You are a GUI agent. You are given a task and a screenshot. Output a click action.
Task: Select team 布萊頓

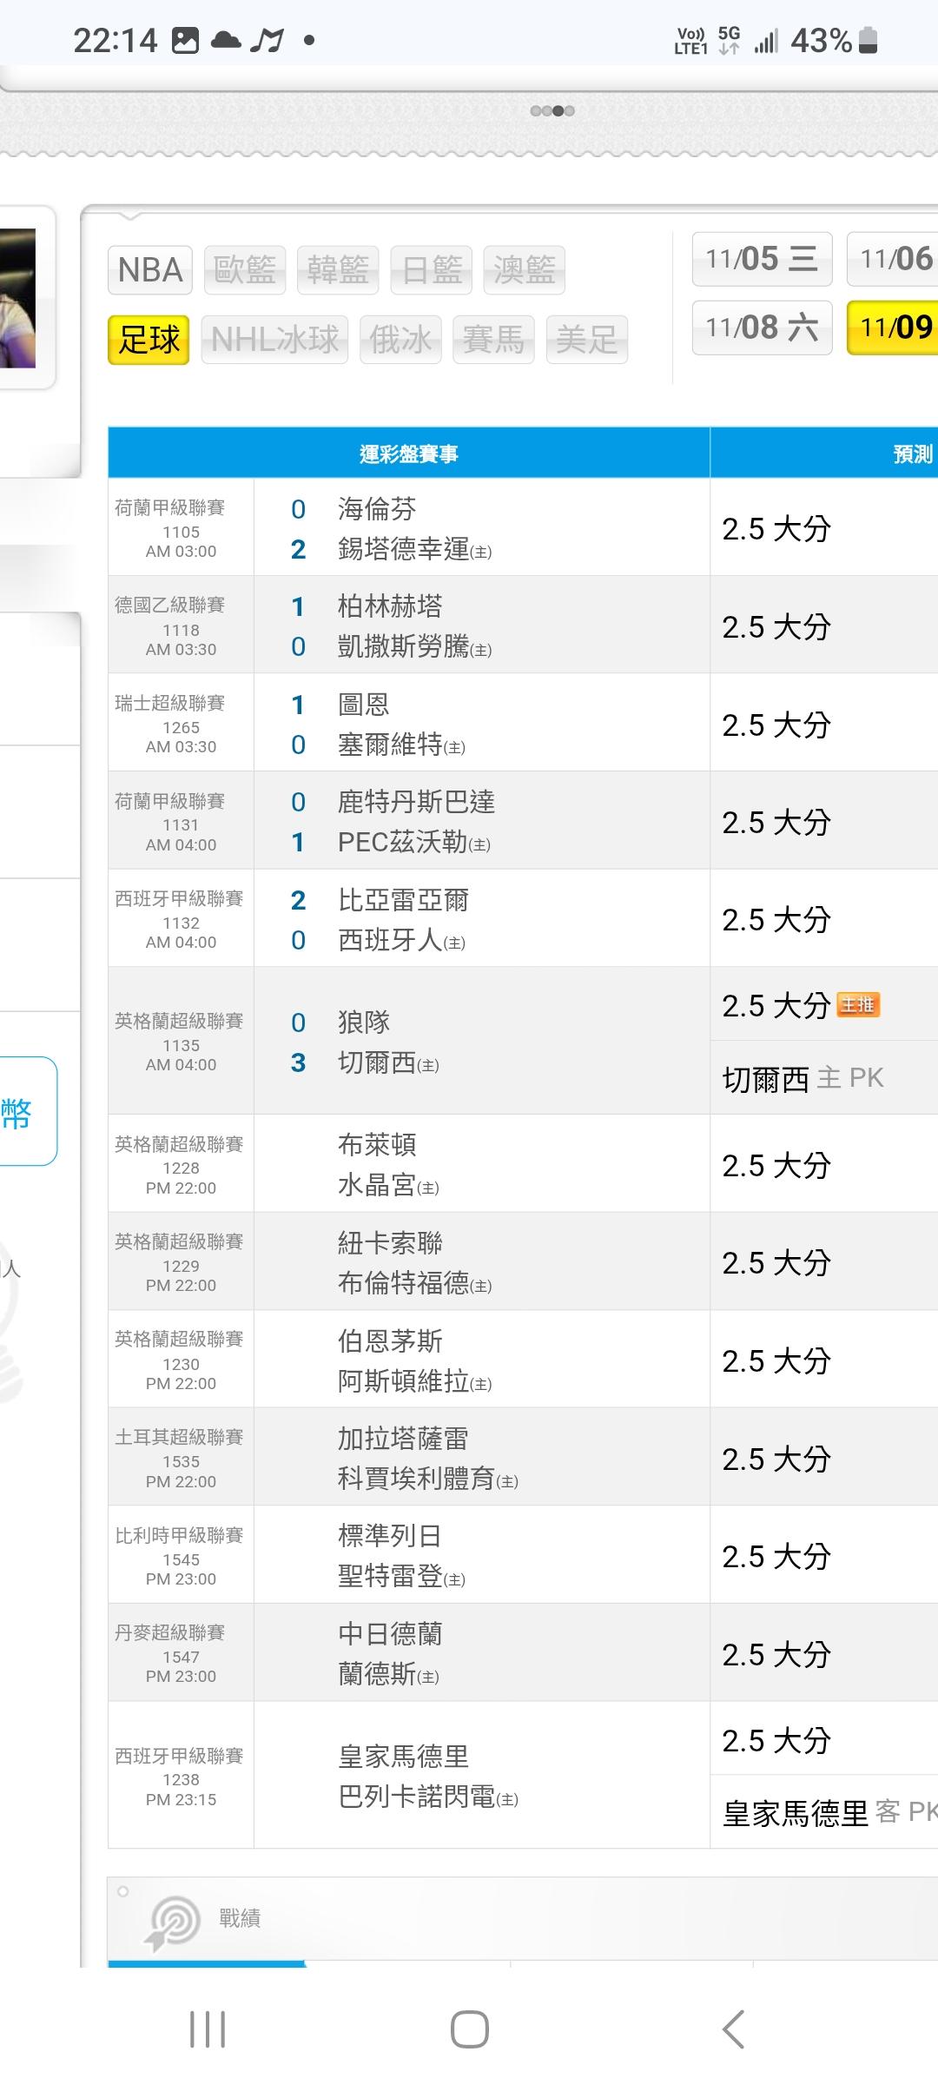click(x=377, y=1145)
